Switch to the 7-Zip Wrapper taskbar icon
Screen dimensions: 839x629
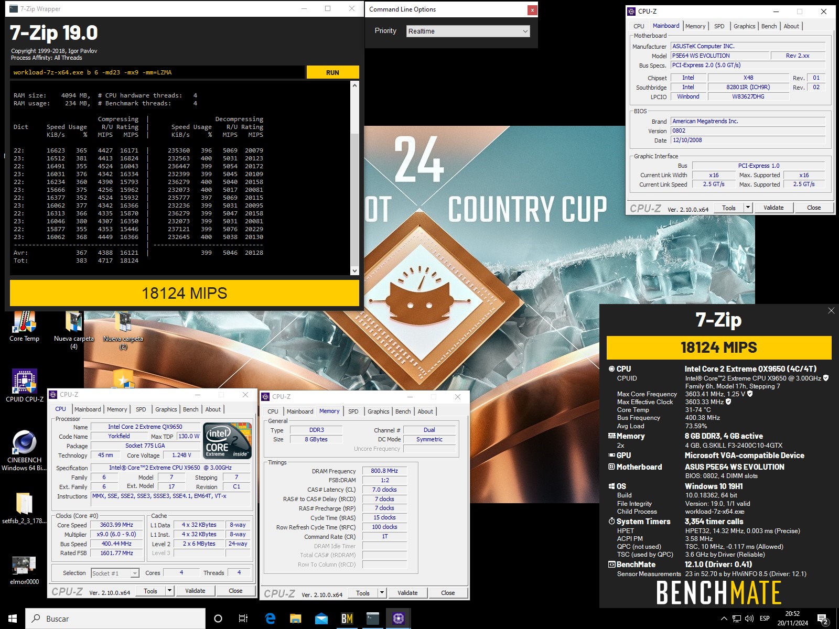pyautogui.click(x=373, y=619)
